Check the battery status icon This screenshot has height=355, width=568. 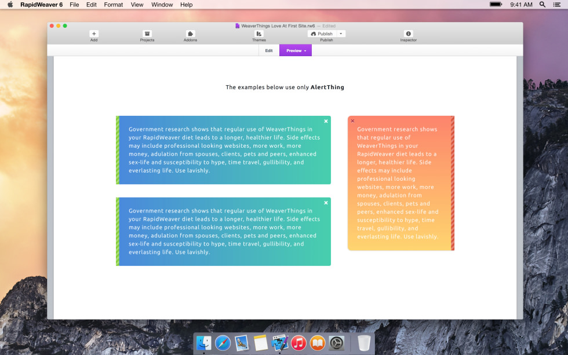pos(496,5)
